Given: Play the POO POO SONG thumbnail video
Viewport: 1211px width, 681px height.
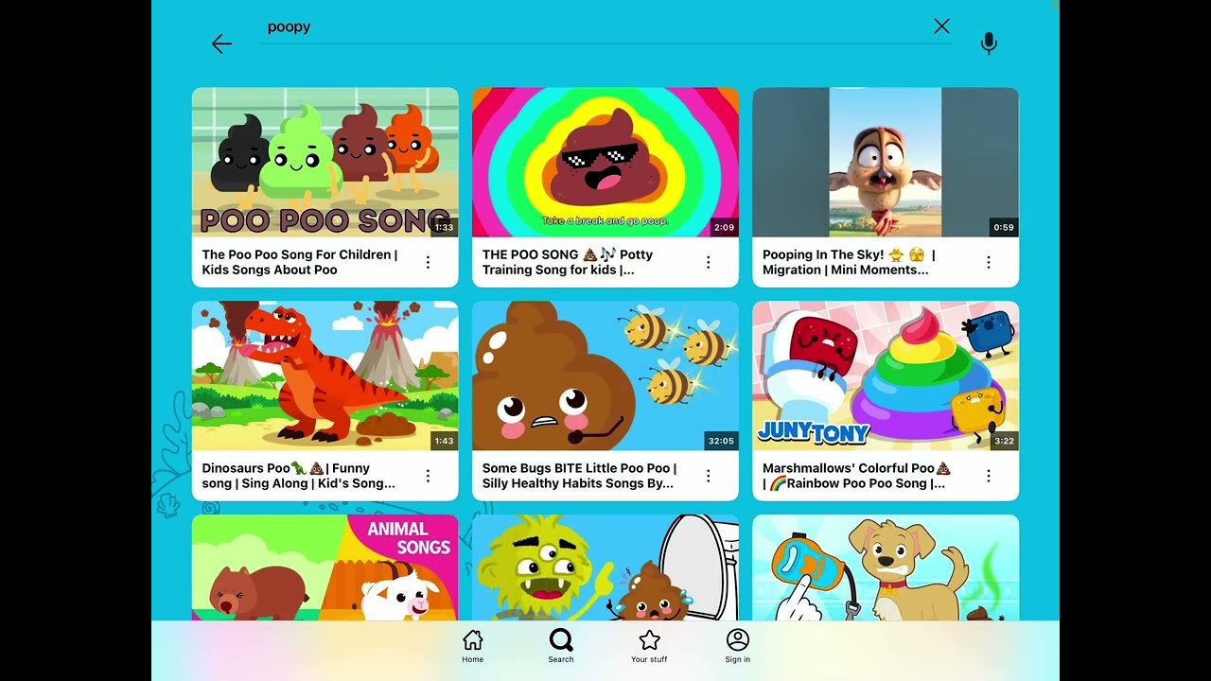Looking at the screenshot, I should click(325, 163).
